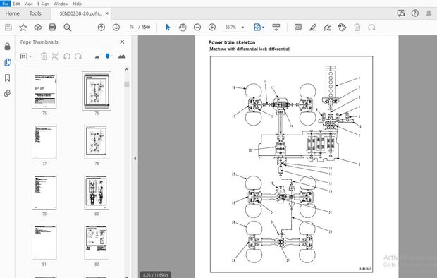
Task: Open thumbnails panel options dropdown
Action: (x=26, y=56)
